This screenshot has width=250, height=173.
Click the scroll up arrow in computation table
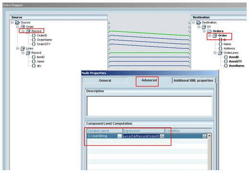tap(209, 136)
